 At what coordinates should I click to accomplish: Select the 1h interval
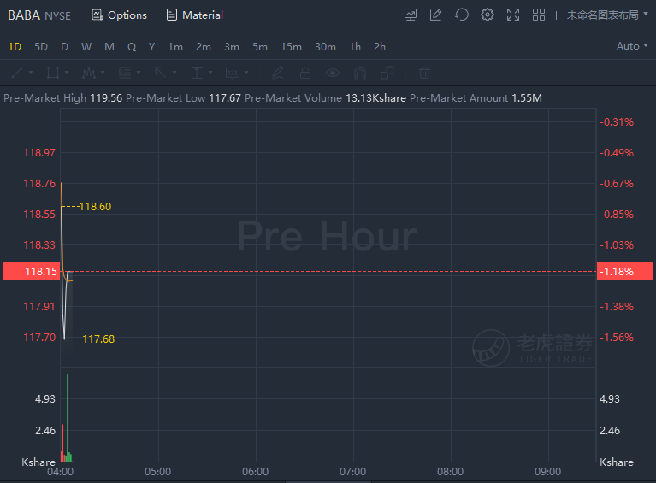coord(355,46)
